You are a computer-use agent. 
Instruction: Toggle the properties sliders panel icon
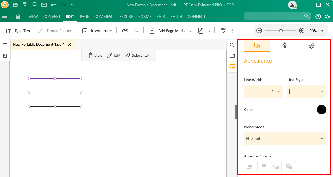click(232, 66)
